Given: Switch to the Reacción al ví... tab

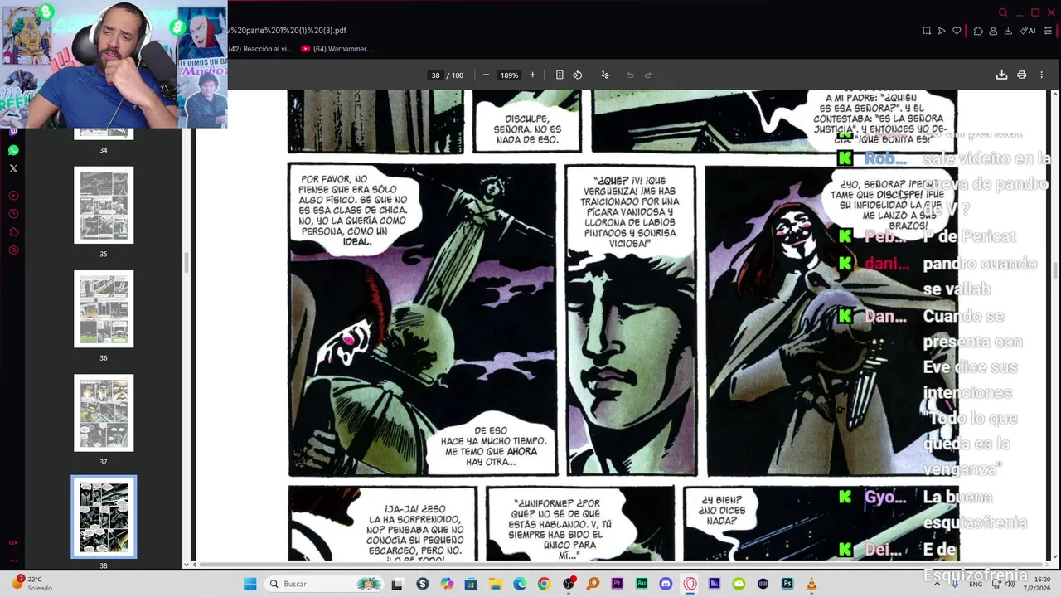Looking at the screenshot, I should [x=260, y=49].
